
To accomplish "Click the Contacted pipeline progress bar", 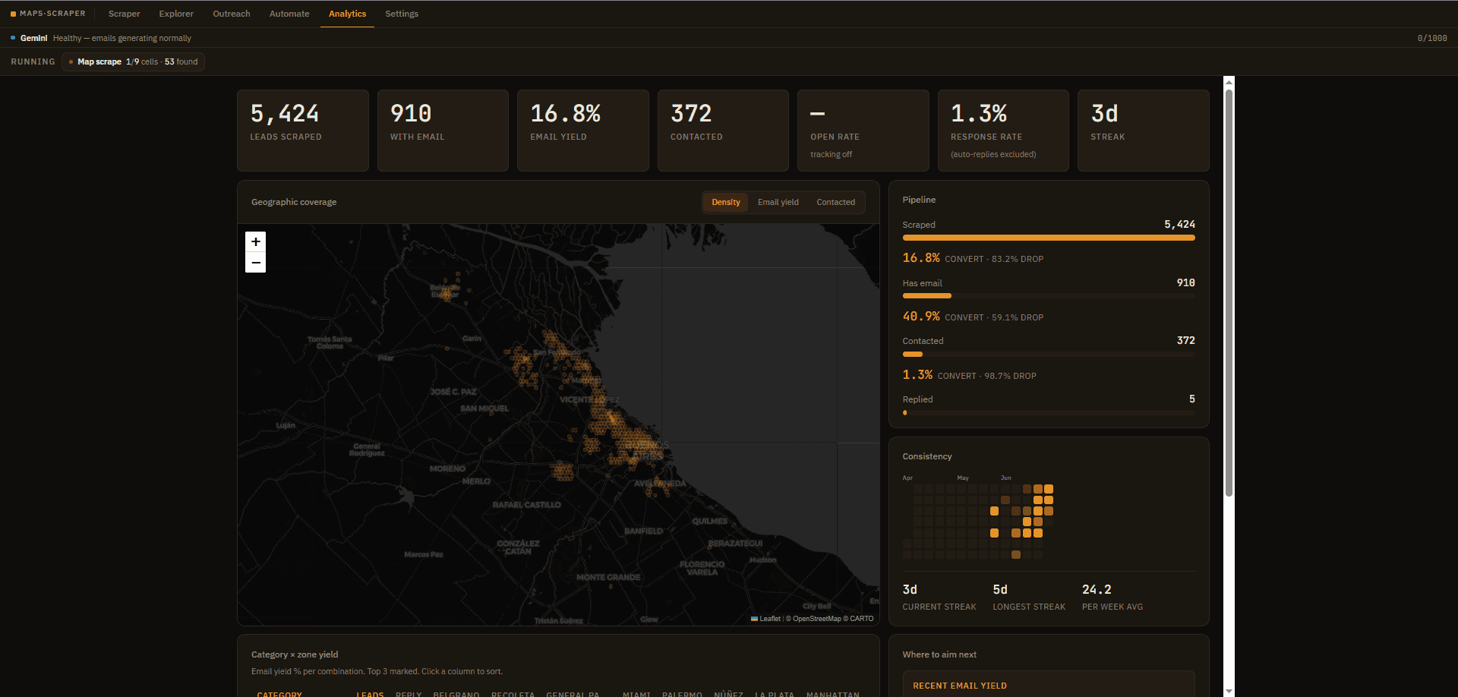I will point(1049,355).
